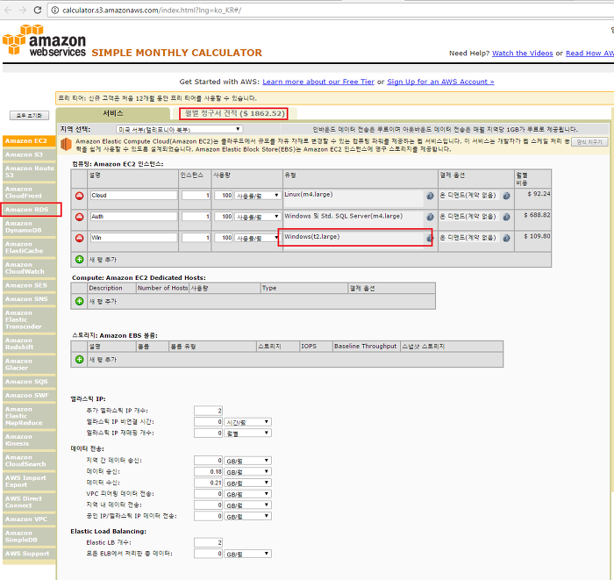Open type settings for Linux(m4.large)
614x580 pixels.
pos(430,196)
